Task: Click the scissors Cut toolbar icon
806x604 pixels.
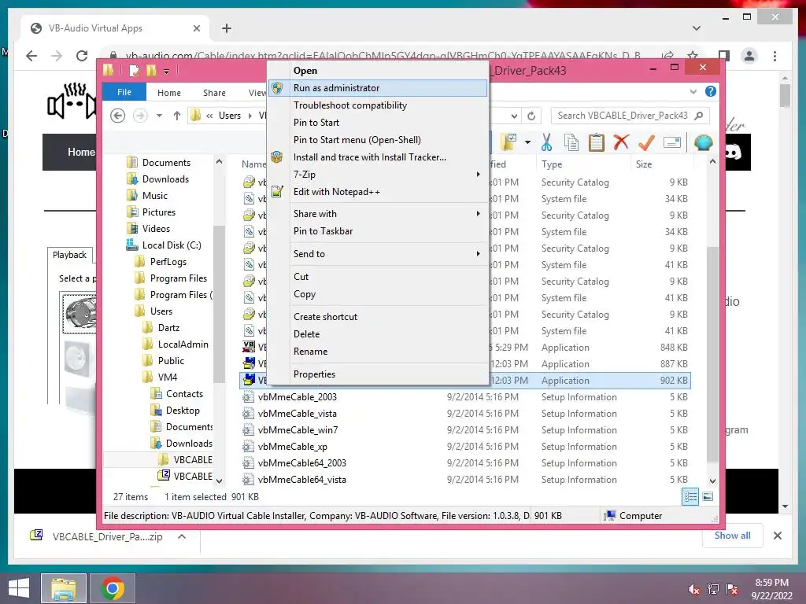Action: click(x=546, y=142)
